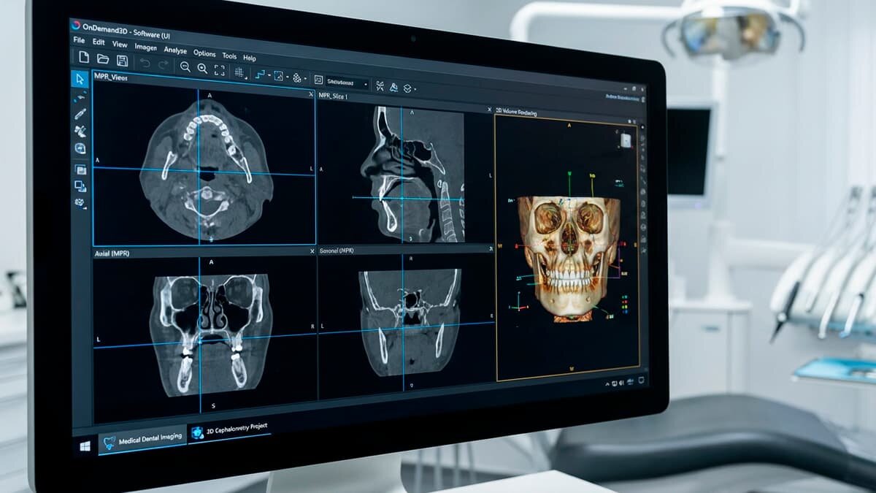Click the fit-to-screen brackets icon
Viewport: 876px width, 493px height.
pyautogui.click(x=219, y=70)
